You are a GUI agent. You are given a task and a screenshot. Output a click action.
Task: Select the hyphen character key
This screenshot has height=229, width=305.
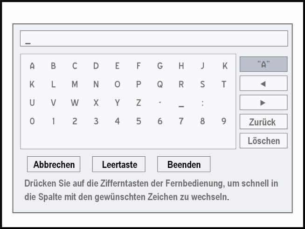[160, 102]
